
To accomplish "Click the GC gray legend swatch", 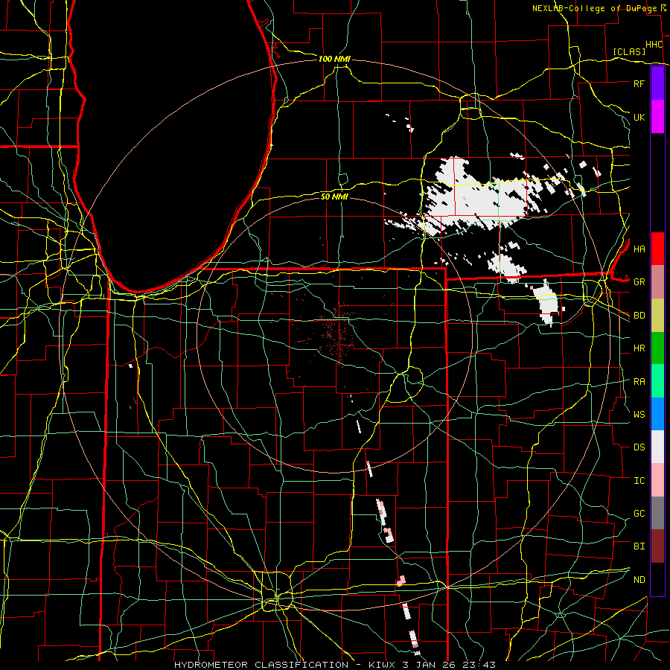I will [x=657, y=513].
